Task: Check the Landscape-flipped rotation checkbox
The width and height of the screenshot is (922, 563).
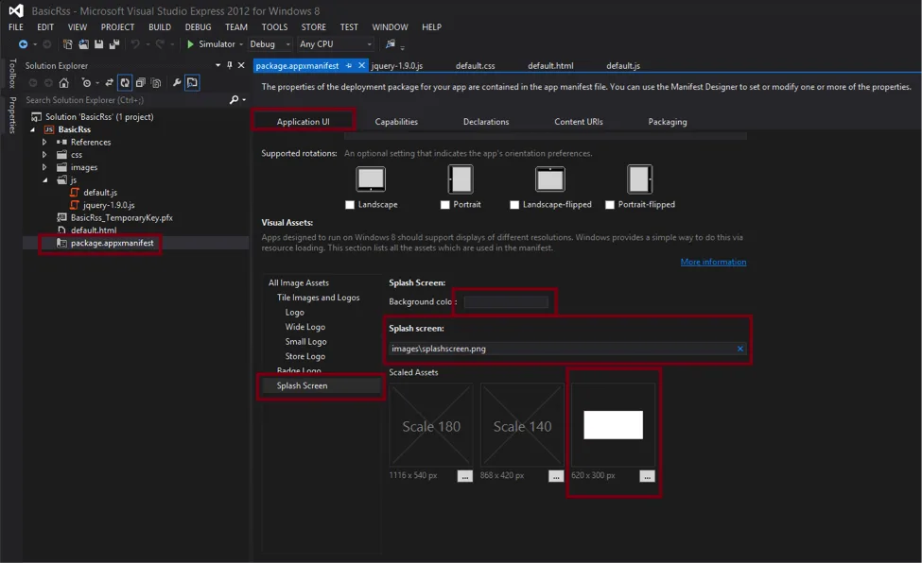Action: [x=514, y=205]
